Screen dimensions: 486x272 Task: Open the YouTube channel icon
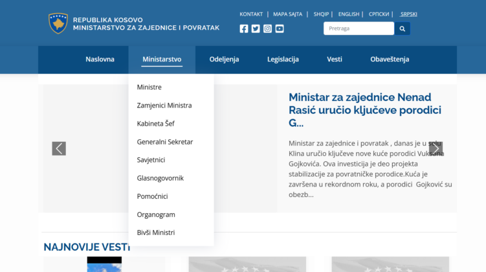280,29
